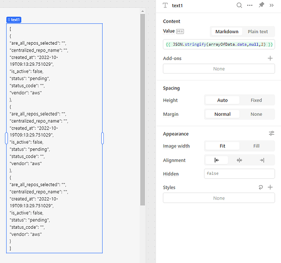281x263 pixels.
Task: Add a new add-on with the plus icon
Action: click(x=270, y=58)
